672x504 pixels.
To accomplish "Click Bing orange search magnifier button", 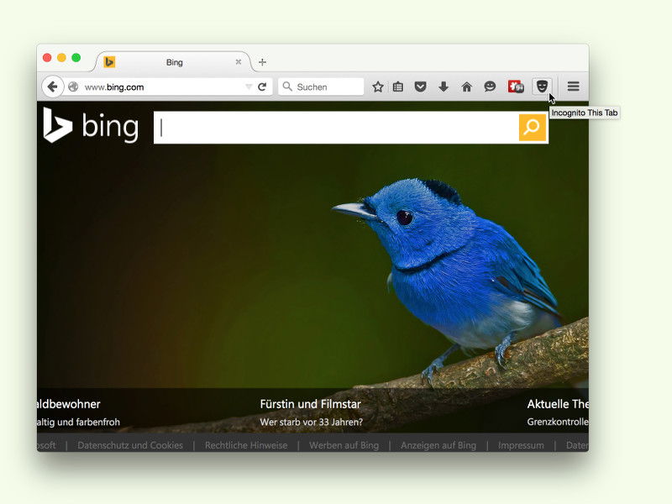I will (533, 128).
